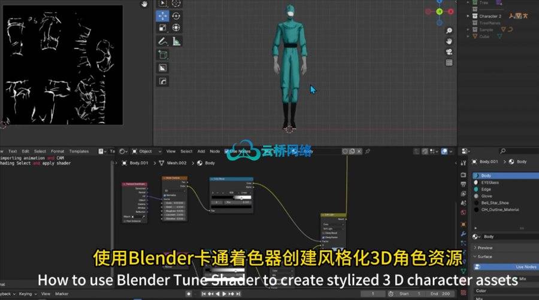Expand the Character 2 collection in outliner
This screenshot has height=300, width=539.
click(468, 16)
